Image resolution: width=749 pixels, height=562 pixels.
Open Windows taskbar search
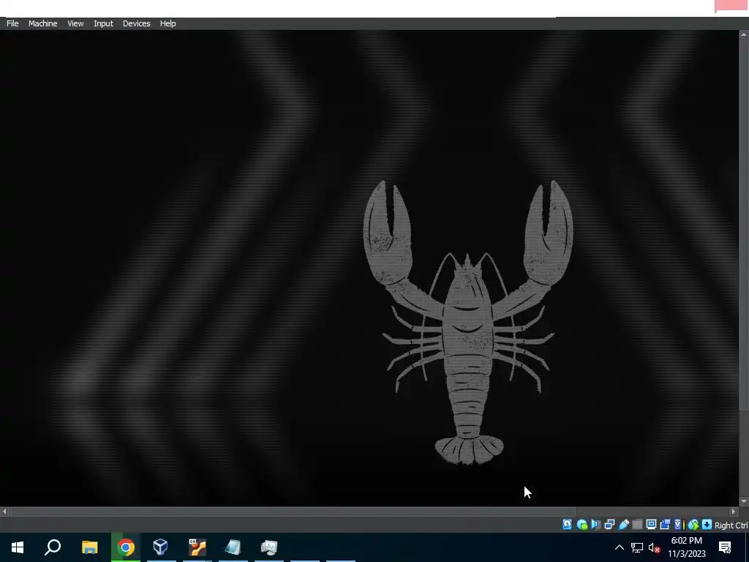pyautogui.click(x=53, y=547)
